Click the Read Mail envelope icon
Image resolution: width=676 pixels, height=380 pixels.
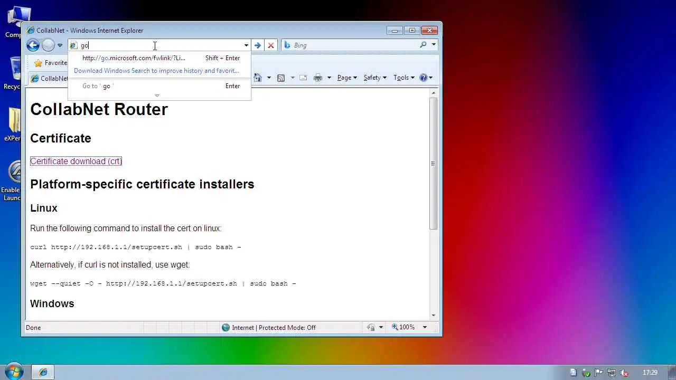303,78
